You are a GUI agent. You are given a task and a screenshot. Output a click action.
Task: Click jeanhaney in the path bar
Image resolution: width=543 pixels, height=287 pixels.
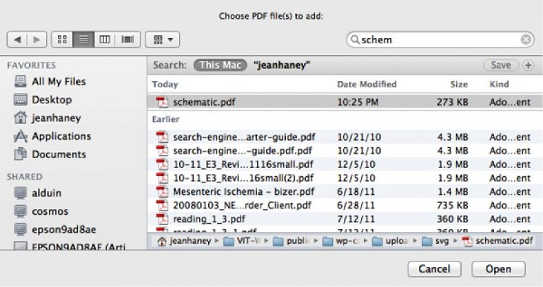[x=184, y=241]
